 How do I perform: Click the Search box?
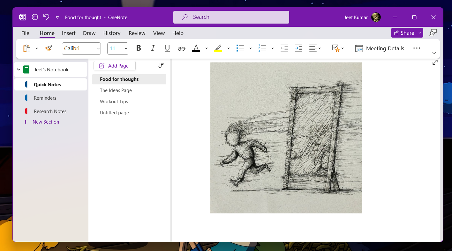click(x=231, y=17)
